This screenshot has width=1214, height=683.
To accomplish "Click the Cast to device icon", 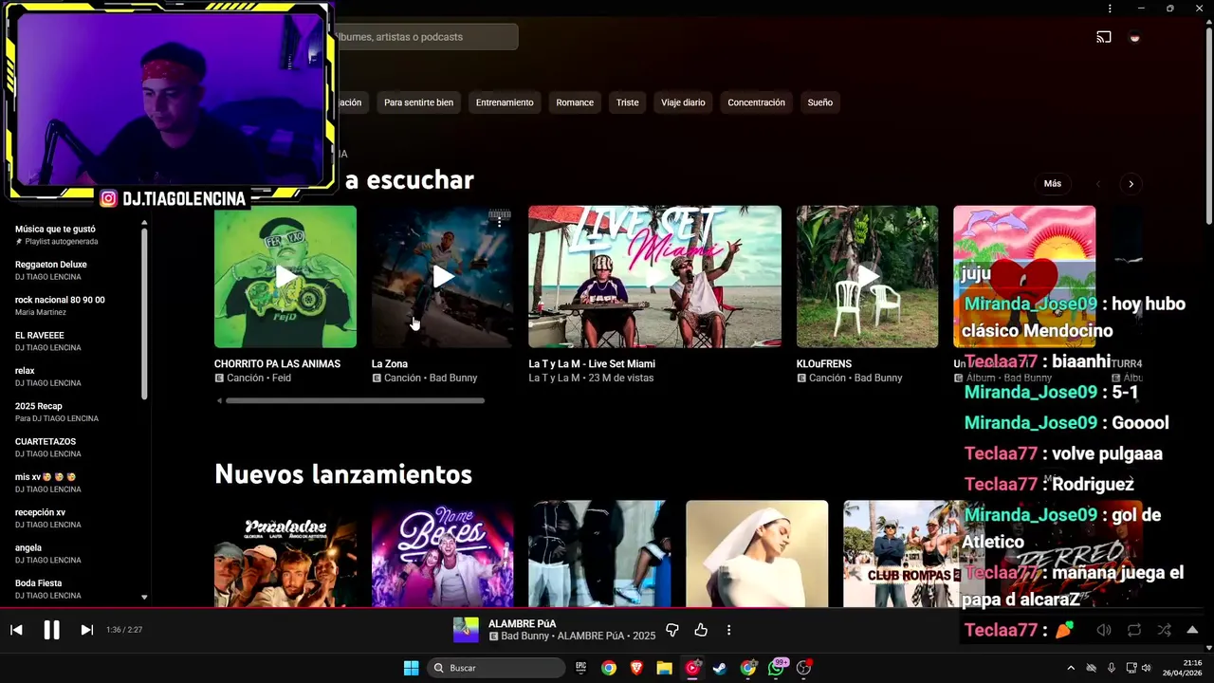I will [1104, 38].
